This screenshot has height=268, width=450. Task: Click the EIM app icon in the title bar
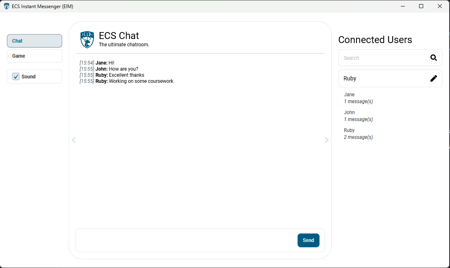pyautogui.click(x=6, y=6)
